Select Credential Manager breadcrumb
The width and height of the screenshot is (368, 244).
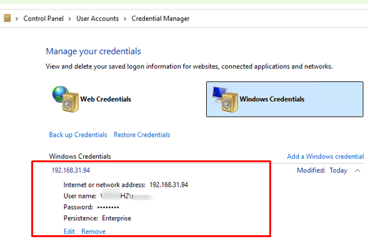pos(161,19)
